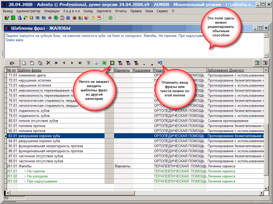Click the Excel export icon

(x=104, y=63)
